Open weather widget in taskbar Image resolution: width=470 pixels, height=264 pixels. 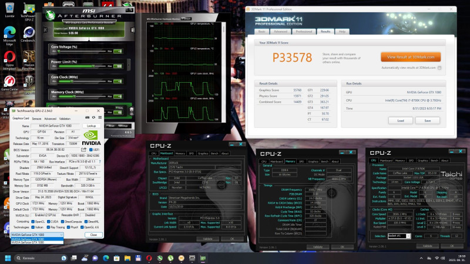(85, 258)
